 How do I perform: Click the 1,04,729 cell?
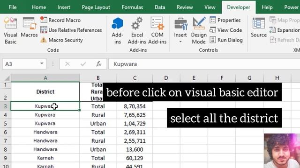[135, 123]
